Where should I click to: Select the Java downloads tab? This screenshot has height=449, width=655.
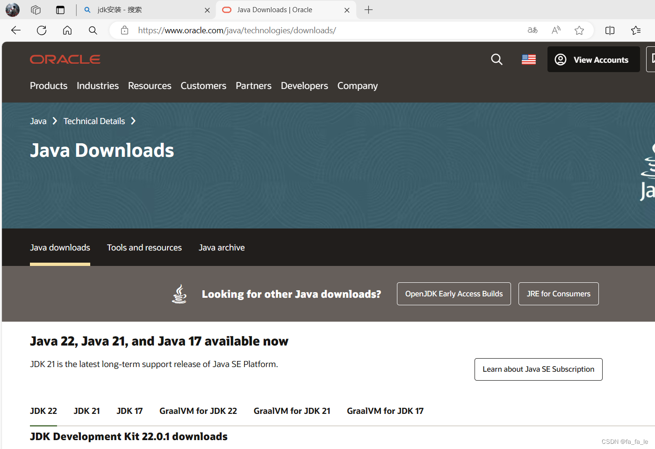60,248
